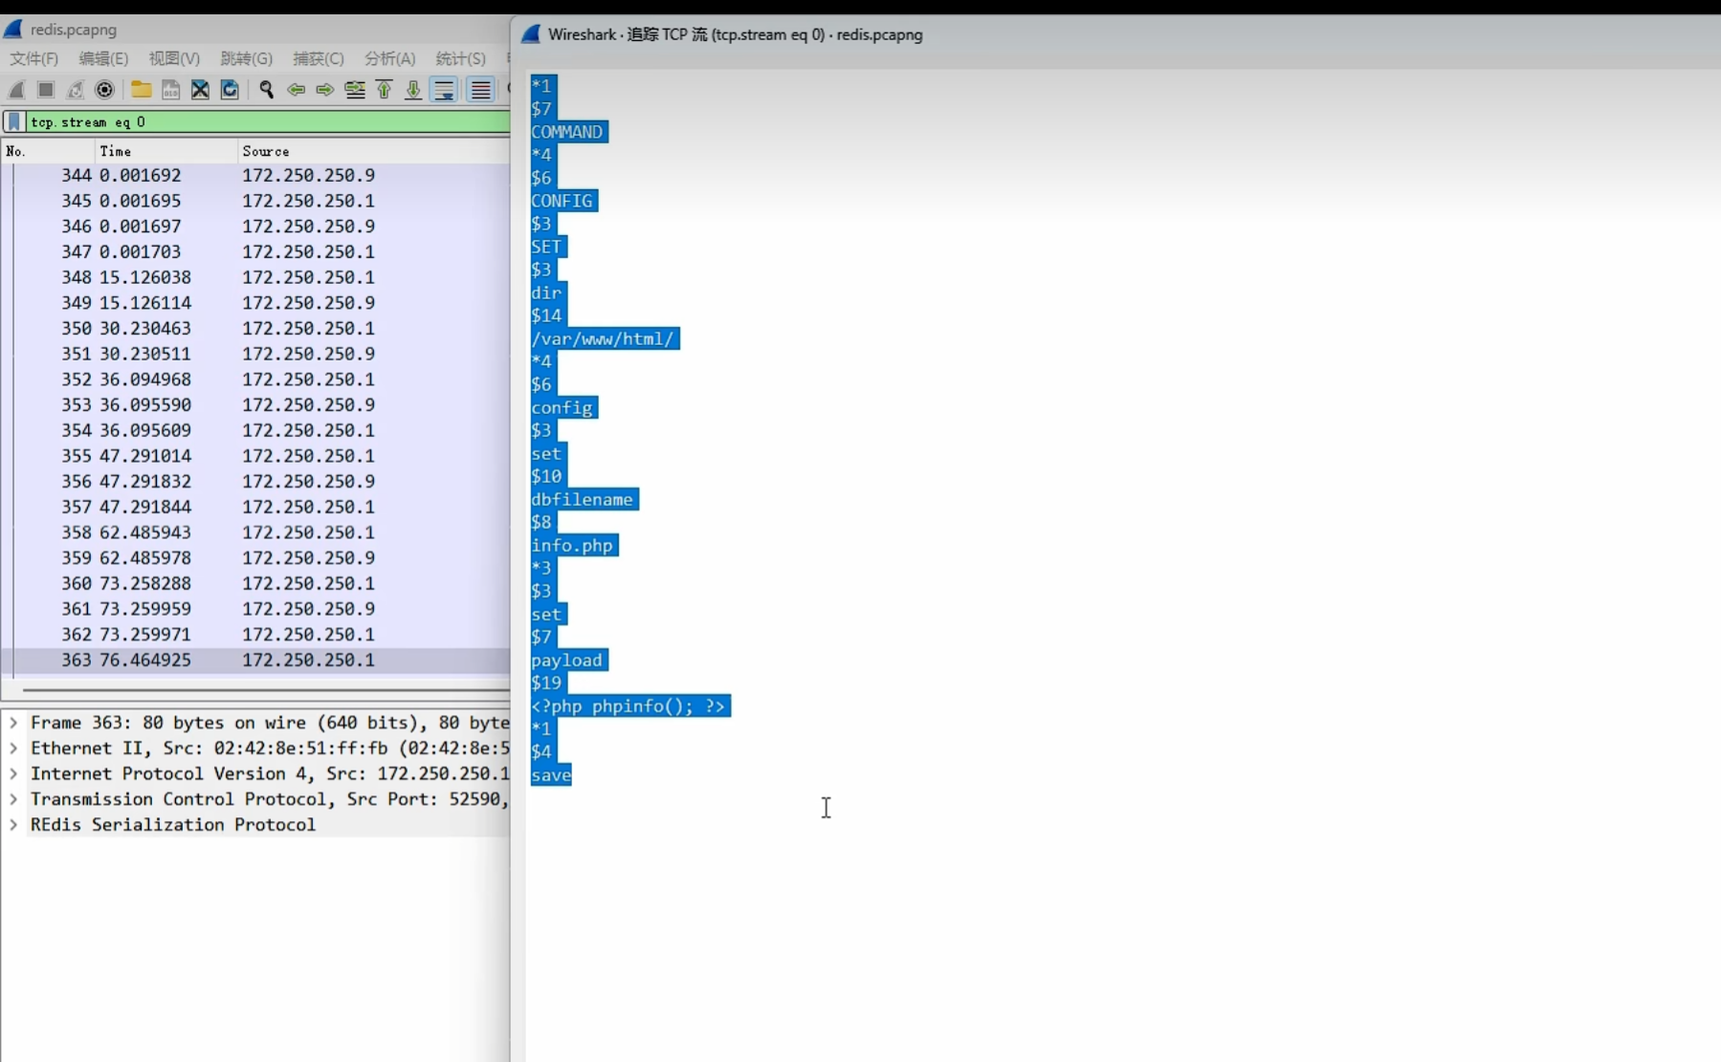Start a new capture with the shark fin icon
The height and width of the screenshot is (1062, 1721).
point(16,90)
